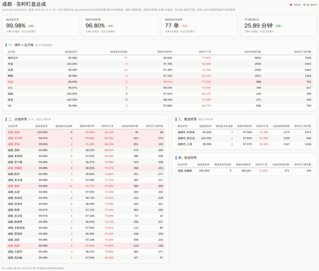Click the 97.83% cell in 配送经理 table
The image size is (319, 271).
pos(248,138)
